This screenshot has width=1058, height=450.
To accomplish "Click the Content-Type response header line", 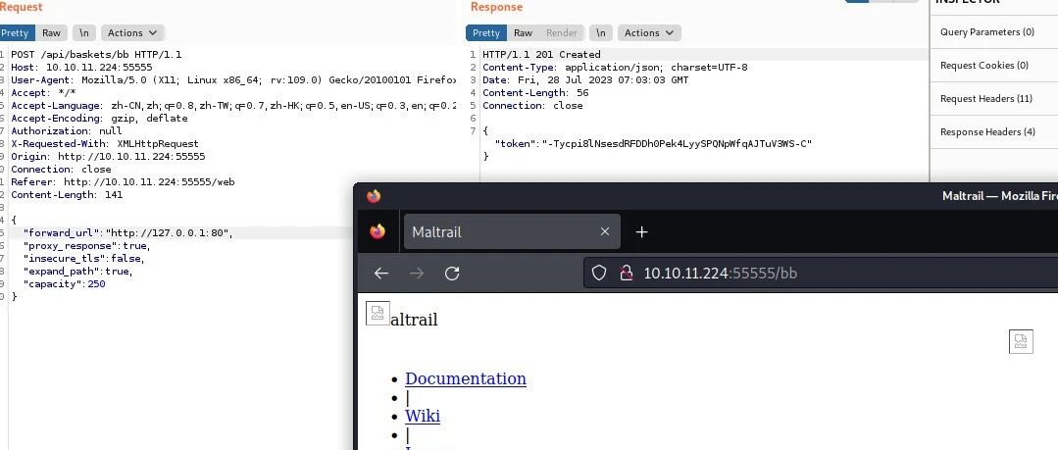I will tap(615, 68).
